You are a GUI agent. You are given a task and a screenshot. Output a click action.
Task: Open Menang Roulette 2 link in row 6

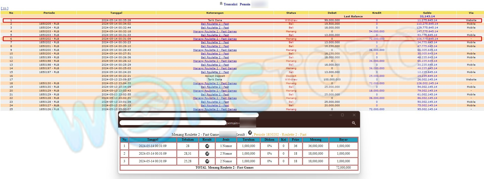215,39
